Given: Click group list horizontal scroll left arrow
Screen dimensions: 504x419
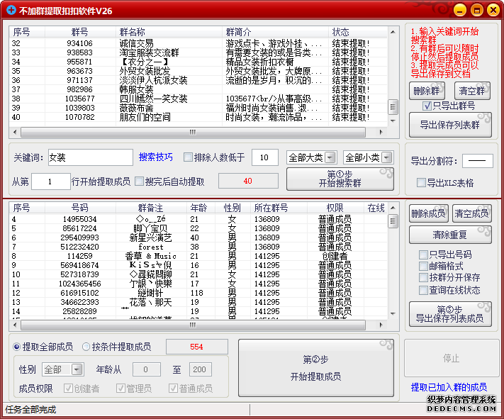Looking at the screenshot, I should [15, 132].
